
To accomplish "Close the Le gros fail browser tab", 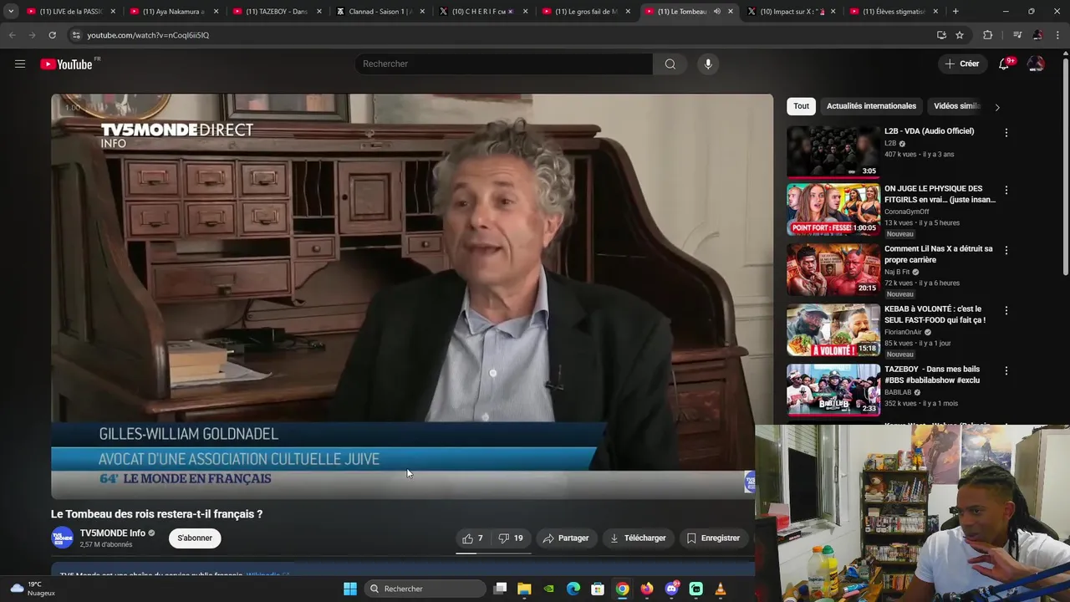I will point(628,12).
